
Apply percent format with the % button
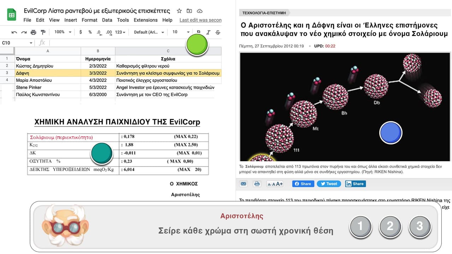tap(90, 32)
